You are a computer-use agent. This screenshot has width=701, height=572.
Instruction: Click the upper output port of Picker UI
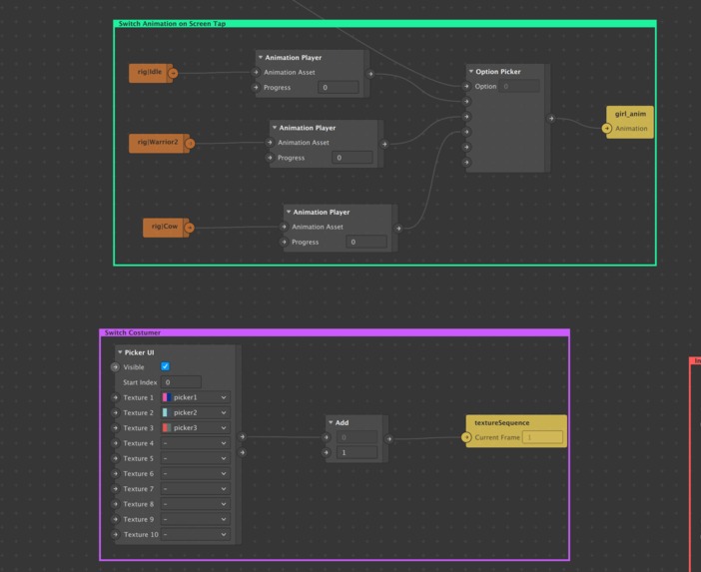pyautogui.click(x=242, y=436)
